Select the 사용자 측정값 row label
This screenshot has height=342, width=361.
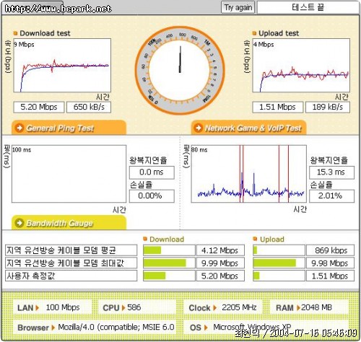[71, 276]
